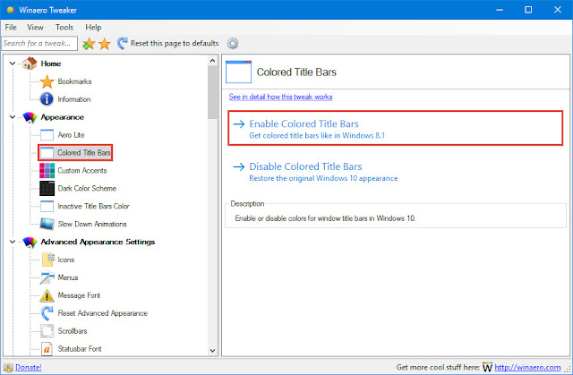Open the Tools menu
This screenshot has width=573, height=375.
[x=64, y=28]
